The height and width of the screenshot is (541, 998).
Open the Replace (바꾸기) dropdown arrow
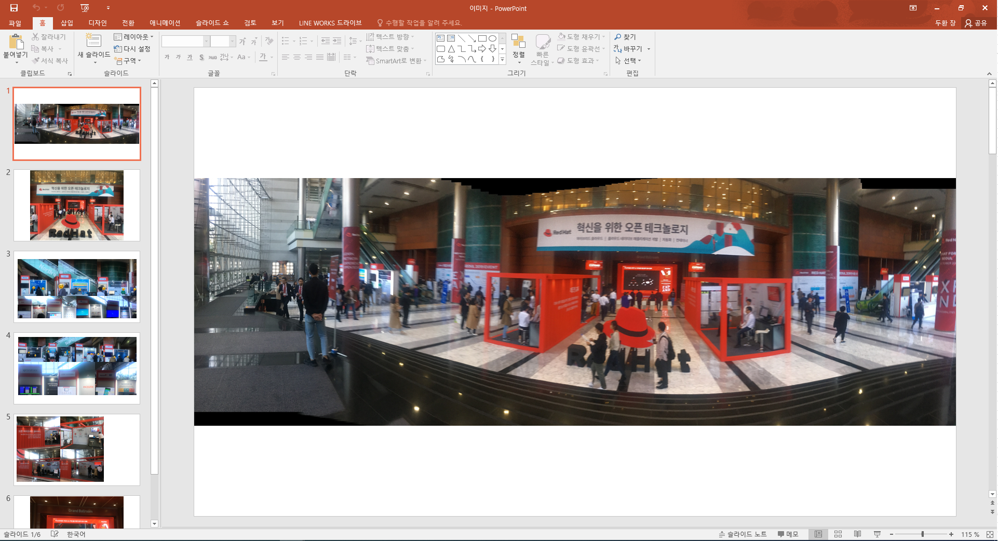click(649, 49)
